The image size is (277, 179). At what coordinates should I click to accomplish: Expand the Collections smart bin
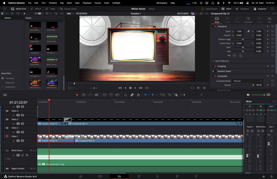2,87
